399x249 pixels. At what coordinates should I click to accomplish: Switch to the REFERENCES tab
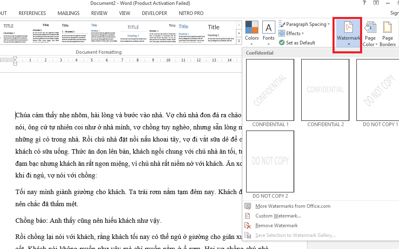(x=32, y=13)
